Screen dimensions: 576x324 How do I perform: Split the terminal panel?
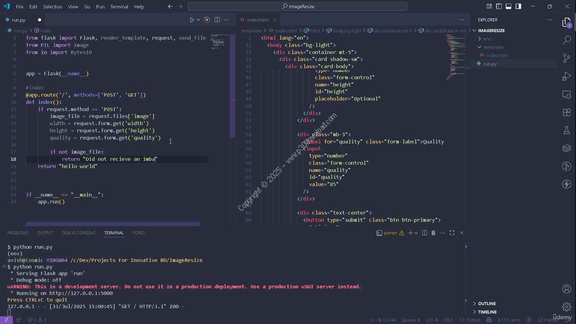(x=424, y=233)
